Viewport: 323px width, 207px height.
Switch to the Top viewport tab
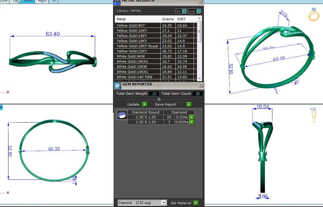(x=16, y=1)
